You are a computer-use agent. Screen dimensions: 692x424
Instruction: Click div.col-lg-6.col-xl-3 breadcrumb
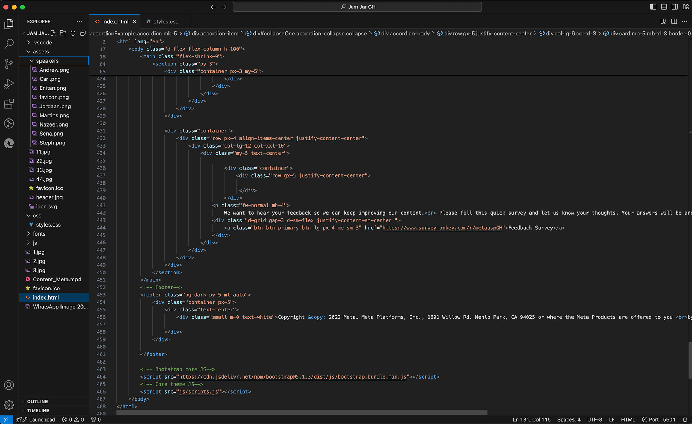click(x=567, y=33)
